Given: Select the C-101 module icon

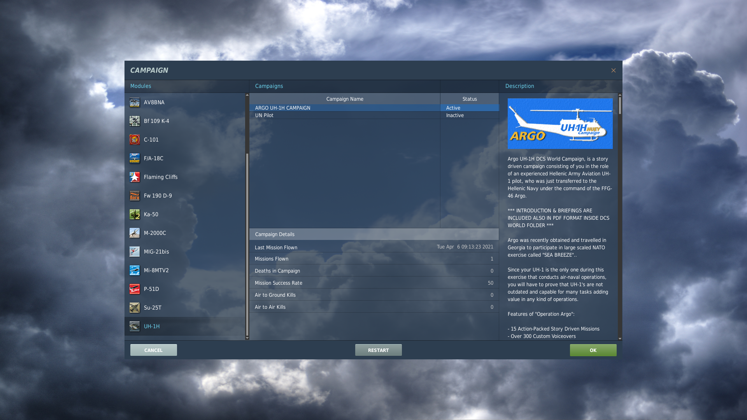Looking at the screenshot, I should [x=135, y=140].
